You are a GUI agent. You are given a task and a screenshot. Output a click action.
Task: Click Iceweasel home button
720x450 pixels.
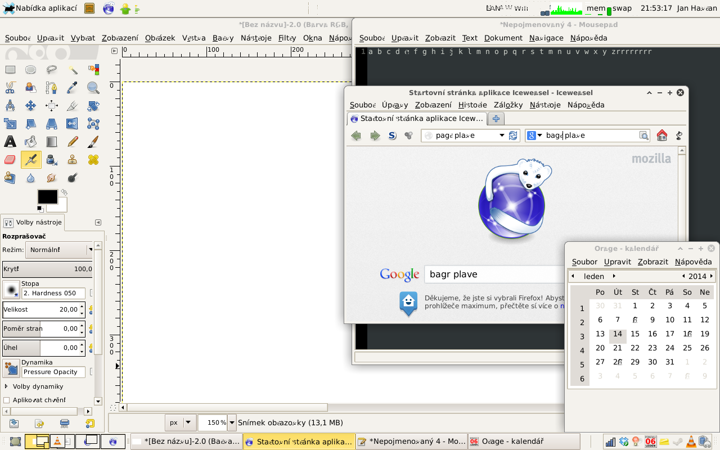click(x=662, y=136)
